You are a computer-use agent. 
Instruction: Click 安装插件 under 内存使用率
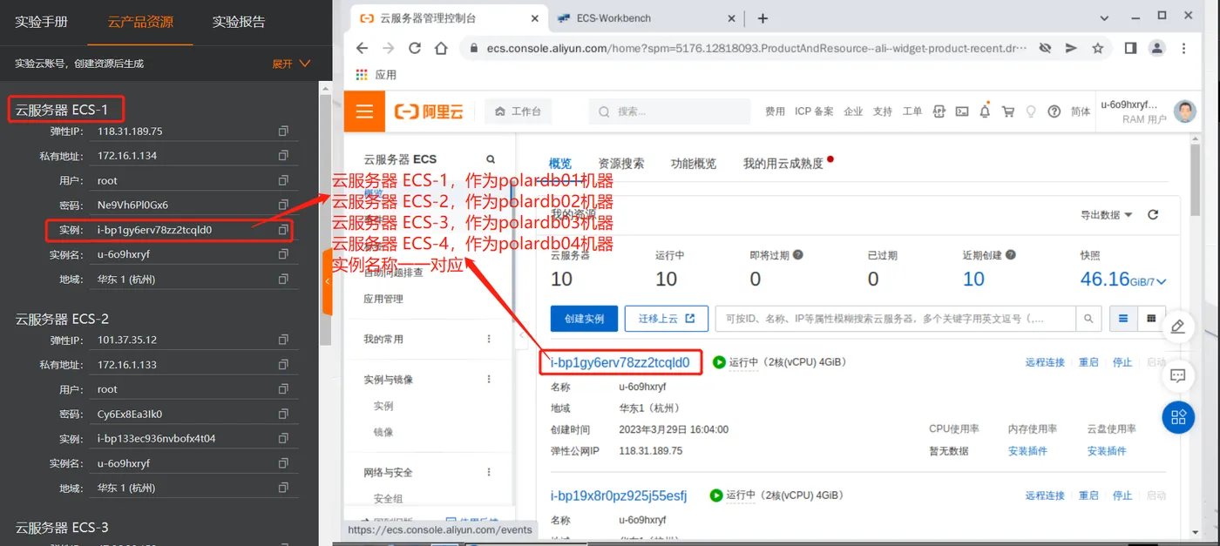coord(1027,451)
